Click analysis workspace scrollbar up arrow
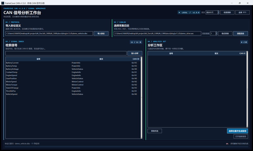This screenshot has width=253, height=151. click(247, 52)
